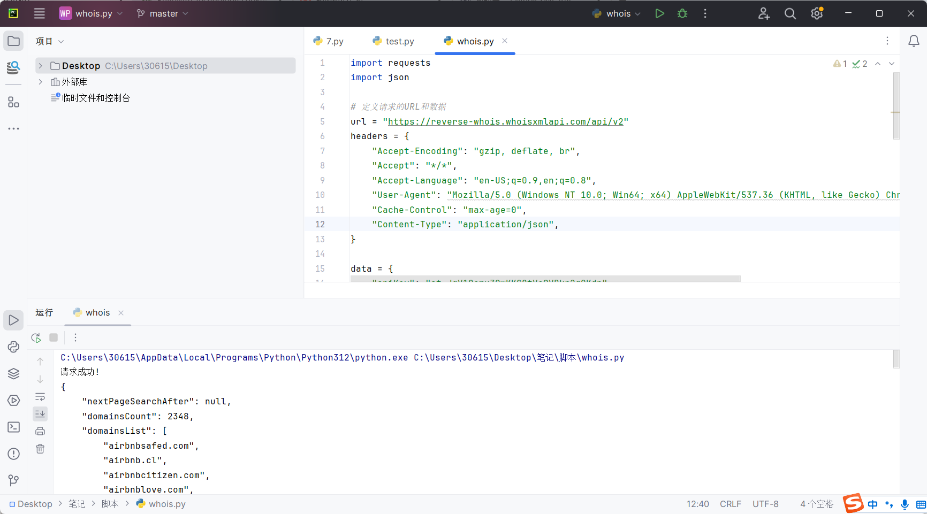The width and height of the screenshot is (927, 514).
Task: Open Code With Me collaboration icon
Action: 764,13
